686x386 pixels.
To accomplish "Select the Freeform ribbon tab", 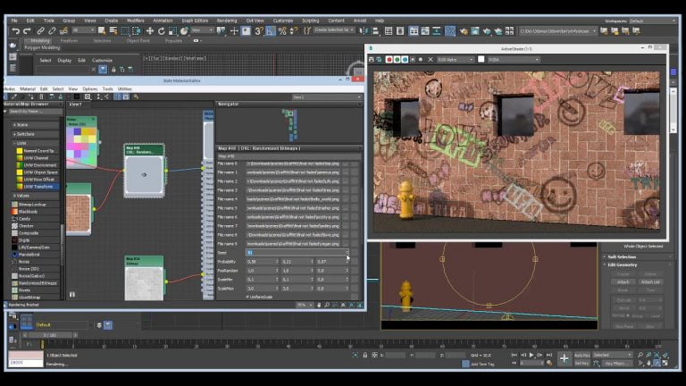I will pos(69,41).
